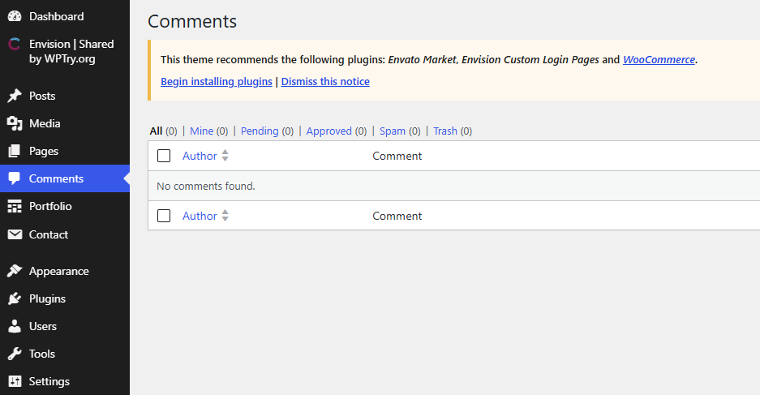Click the Portfolio grid icon
The width and height of the screenshot is (760, 395).
(15, 206)
